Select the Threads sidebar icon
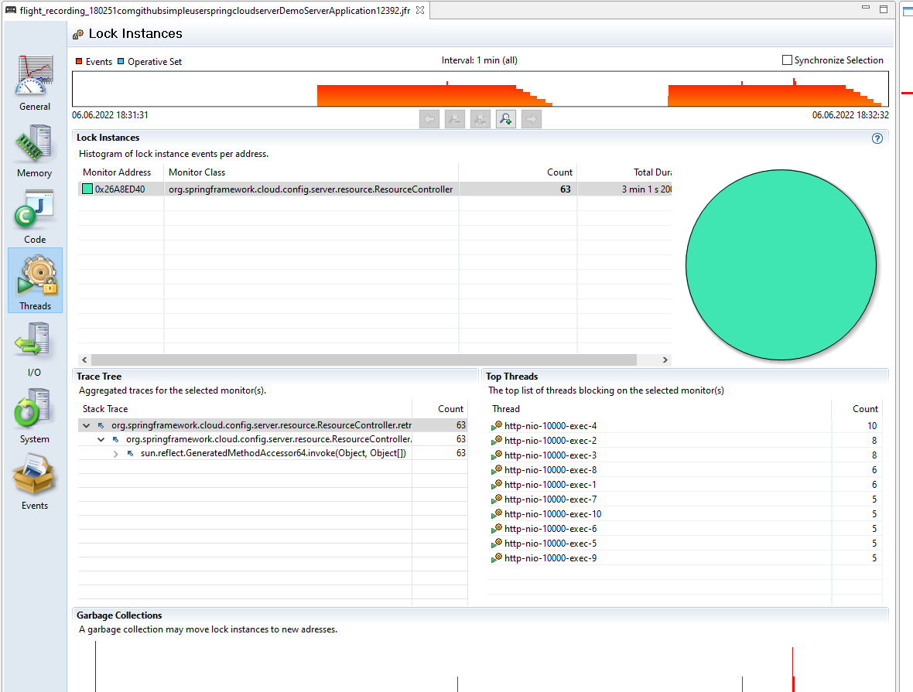 (35, 281)
